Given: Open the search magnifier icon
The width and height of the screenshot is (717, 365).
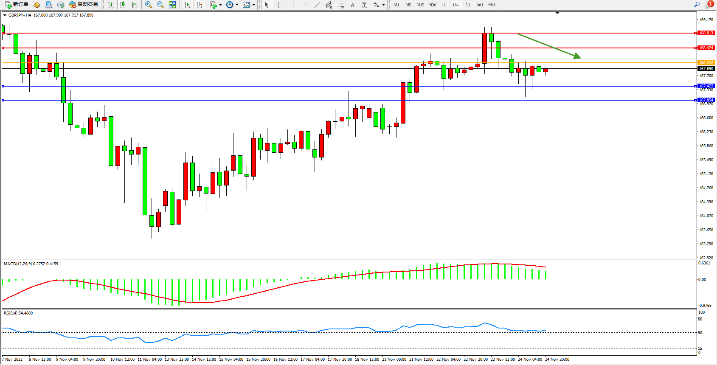Looking at the screenshot, I should click(697, 5).
